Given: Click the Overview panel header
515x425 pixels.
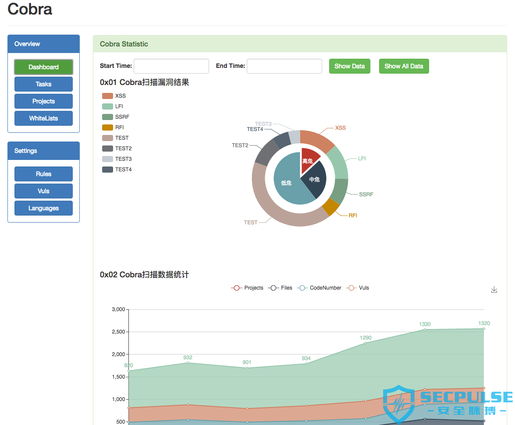Looking at the screenshot, I should [x=43, y=44].
